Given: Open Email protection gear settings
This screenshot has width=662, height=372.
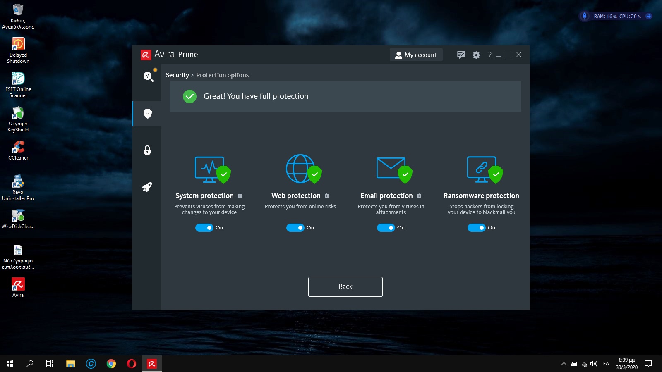Looking at the screenshot, I should click(419, 196).
